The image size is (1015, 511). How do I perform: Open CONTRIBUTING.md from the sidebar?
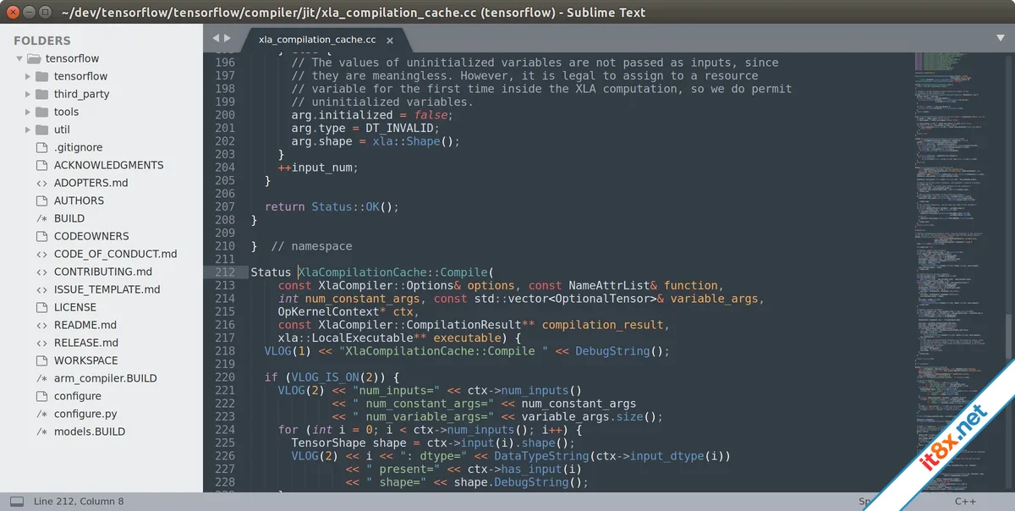[x=103, y=272]
